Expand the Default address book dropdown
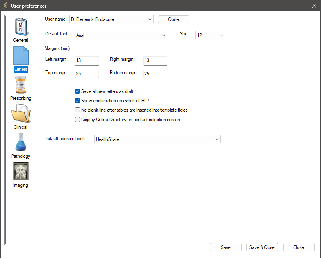 pyautogui.click(x=157, y=139)
